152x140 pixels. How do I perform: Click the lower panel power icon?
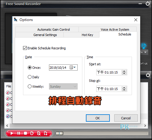point(148,75)
